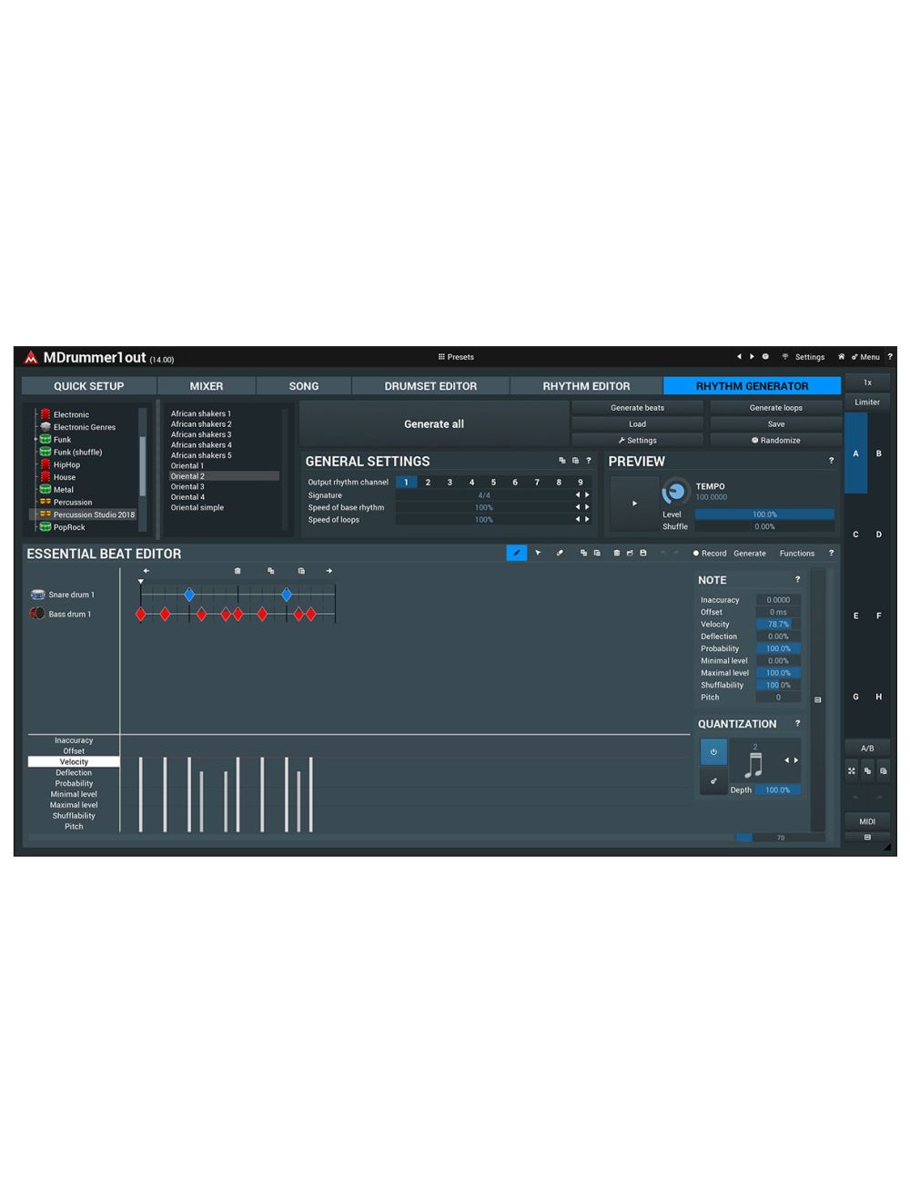Choose the eraser tool in beat editor
The width and height of the screenshot is (910, 1202).
[x=560, y=553]
